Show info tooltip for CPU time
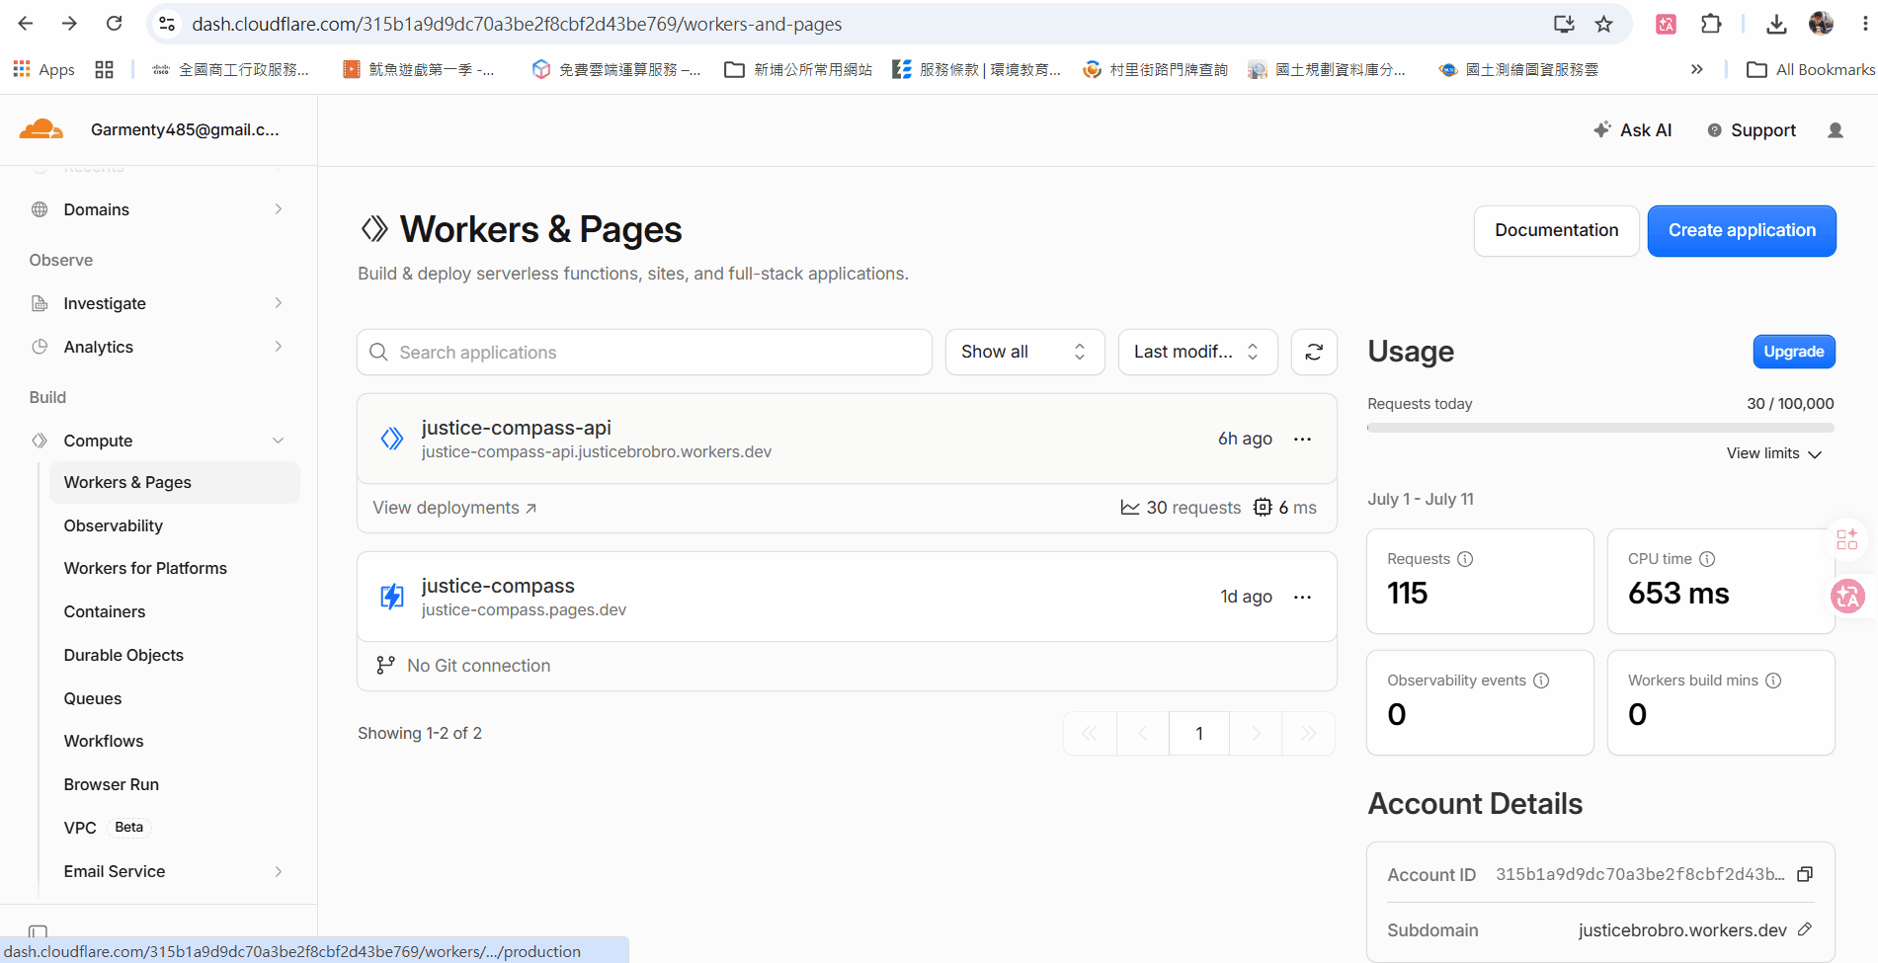This screenshot has height=963, width=1878. point(1707,559)
